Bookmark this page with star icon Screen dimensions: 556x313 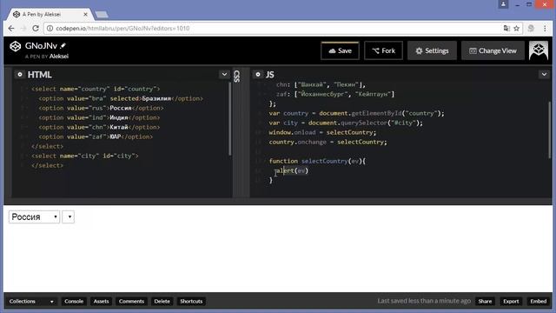(517, 29)
